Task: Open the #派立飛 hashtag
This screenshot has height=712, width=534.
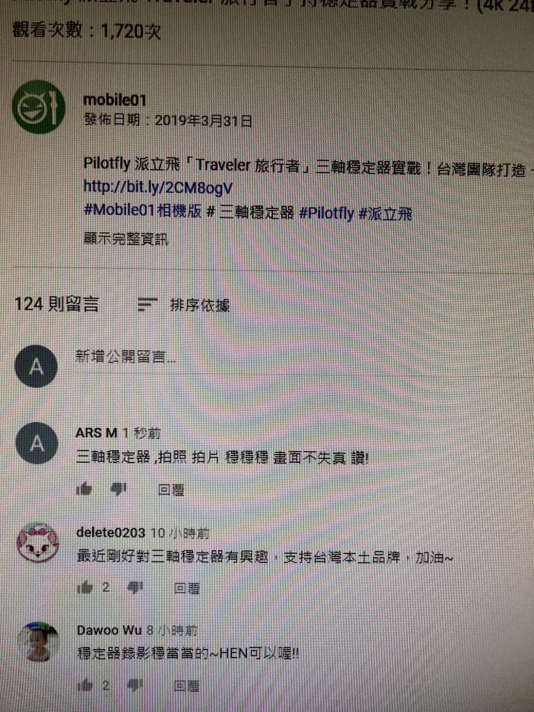Action: click(x=386, y=214)
